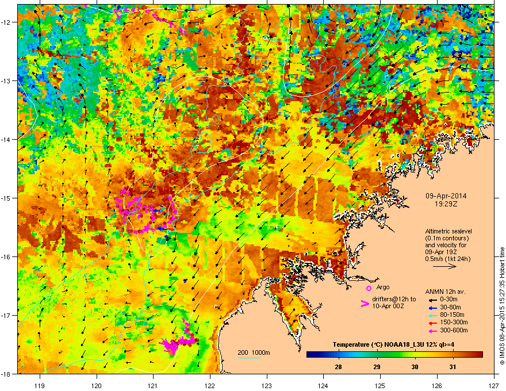This screenshot has width=506, height=391.
Task: Click longitude axis label '127'
Action: pyautogui.click(x=494, y=385)
